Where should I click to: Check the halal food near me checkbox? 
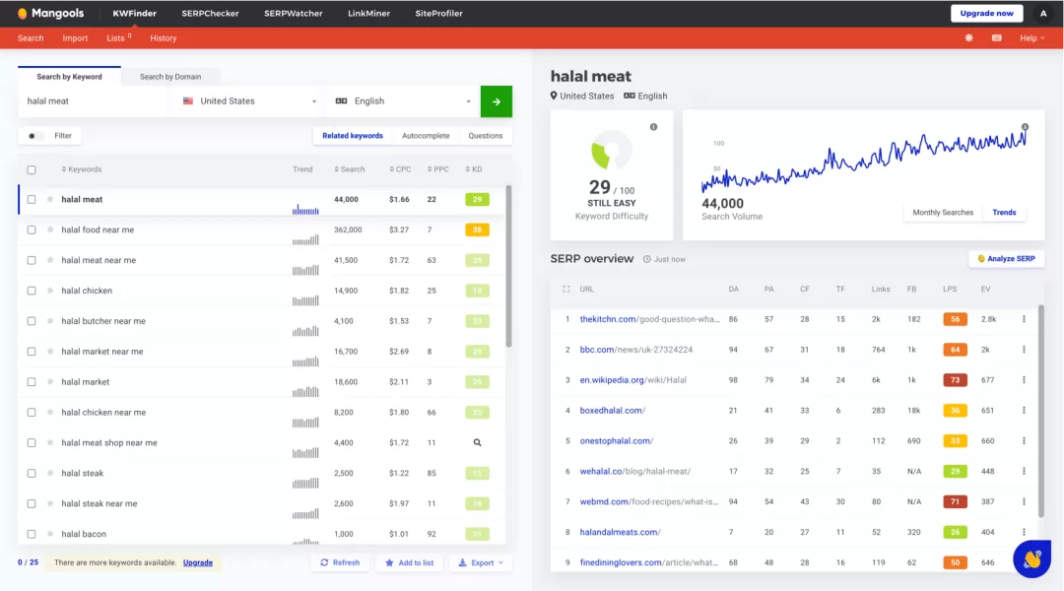tap(32, 230)
